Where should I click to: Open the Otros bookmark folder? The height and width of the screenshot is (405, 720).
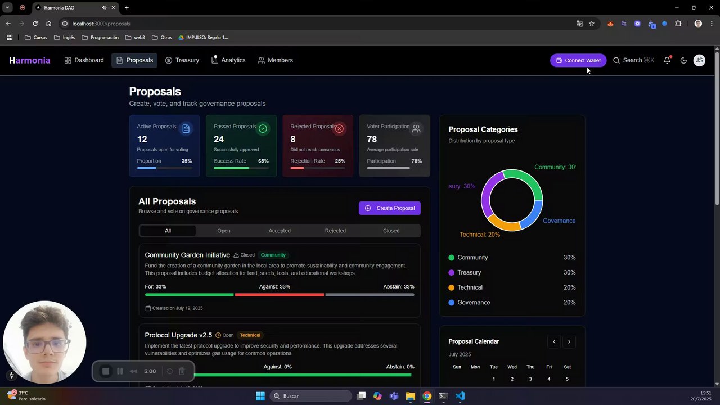click(x=161, y=38)
